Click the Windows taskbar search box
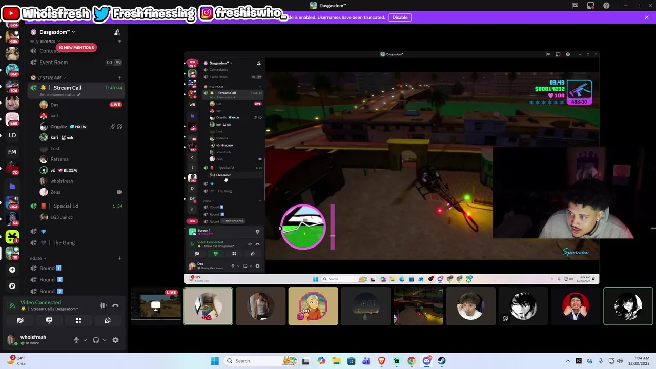The width and height of the screenshot is (656, 369). coord(261,361)
